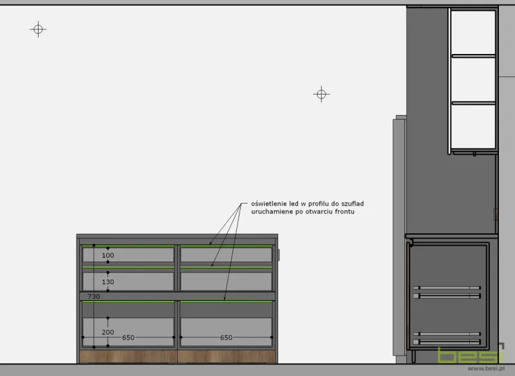Viewport: 515px width, 376px height.
Task: Click the note "uruchamiene po otwarciu frontu"
Action: tap(303, 211)
